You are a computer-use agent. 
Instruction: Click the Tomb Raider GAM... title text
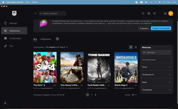(x=97, y=85)
